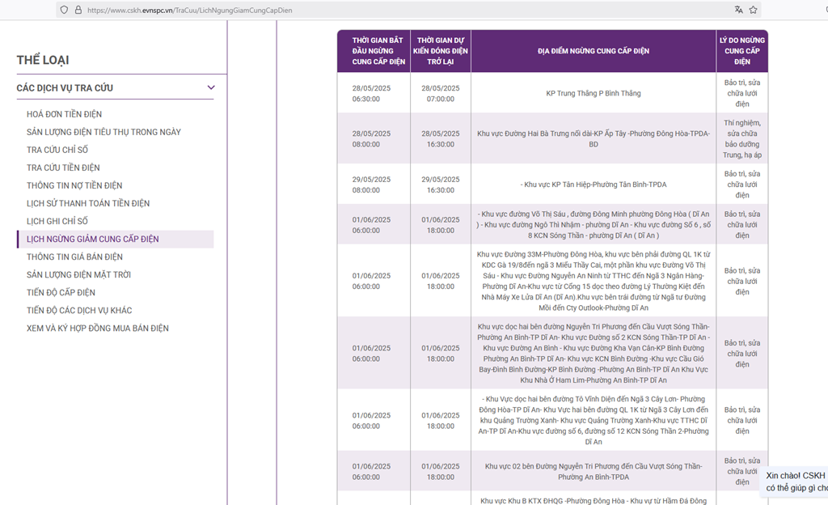Open TIẾN ĐỘ CÁC DỊCH VỤ KHÁC

79,311
